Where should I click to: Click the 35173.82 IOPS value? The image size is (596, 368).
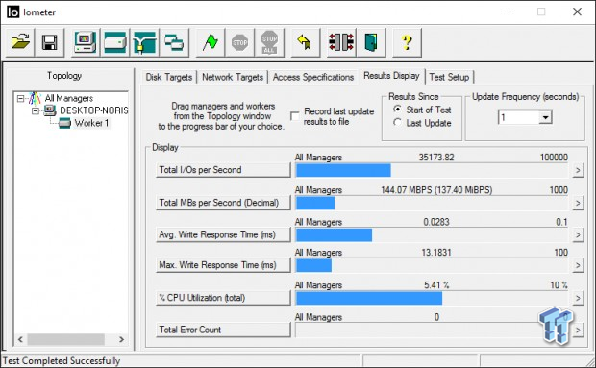click(436, 158)
